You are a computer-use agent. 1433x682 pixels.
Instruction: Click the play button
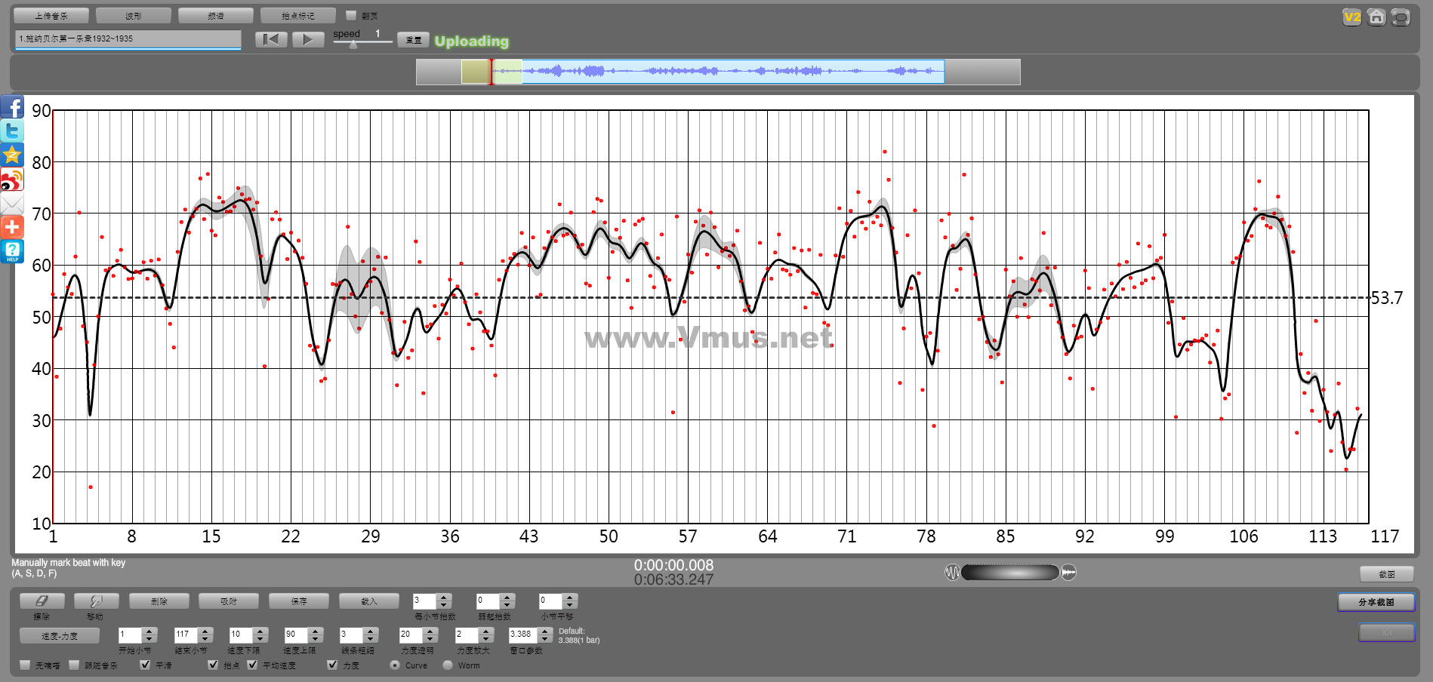click(x=308, y=39)
